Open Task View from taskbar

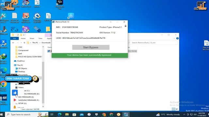(52, 114)
